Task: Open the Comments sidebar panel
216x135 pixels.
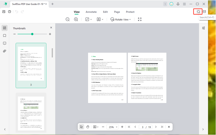Action: 5,43
